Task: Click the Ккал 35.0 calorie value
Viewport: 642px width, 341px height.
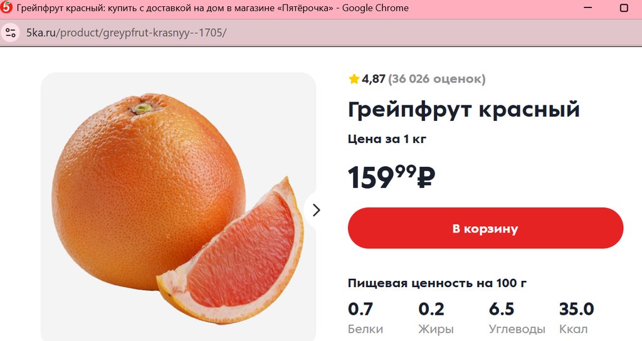Action: 576,310
